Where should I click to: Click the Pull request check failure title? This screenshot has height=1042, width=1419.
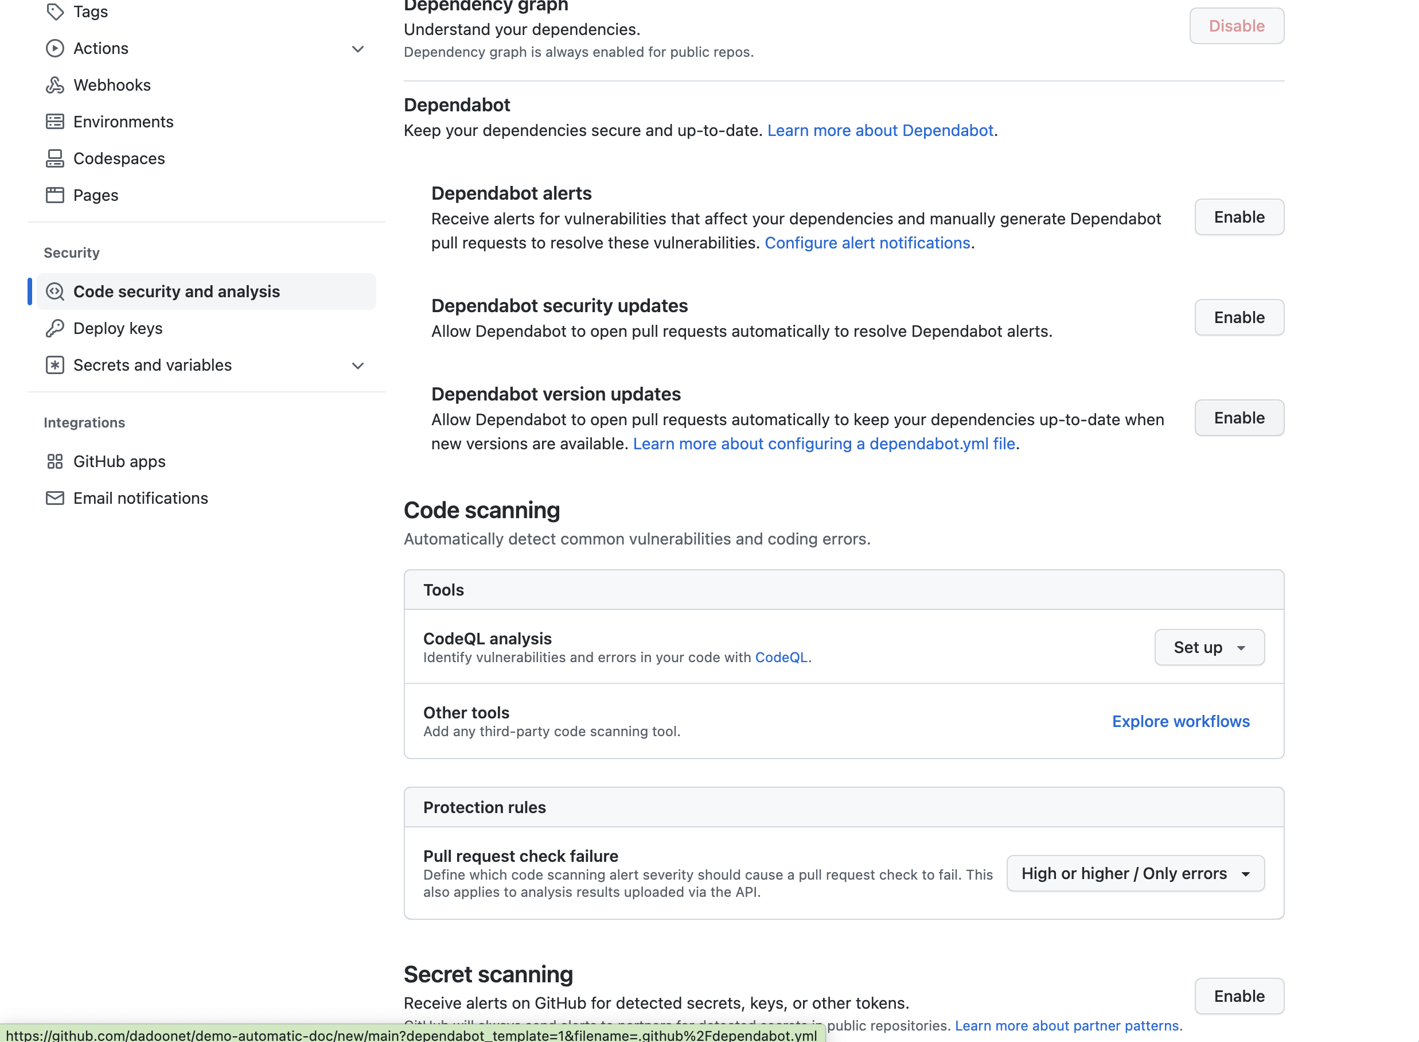coord(521,857)
